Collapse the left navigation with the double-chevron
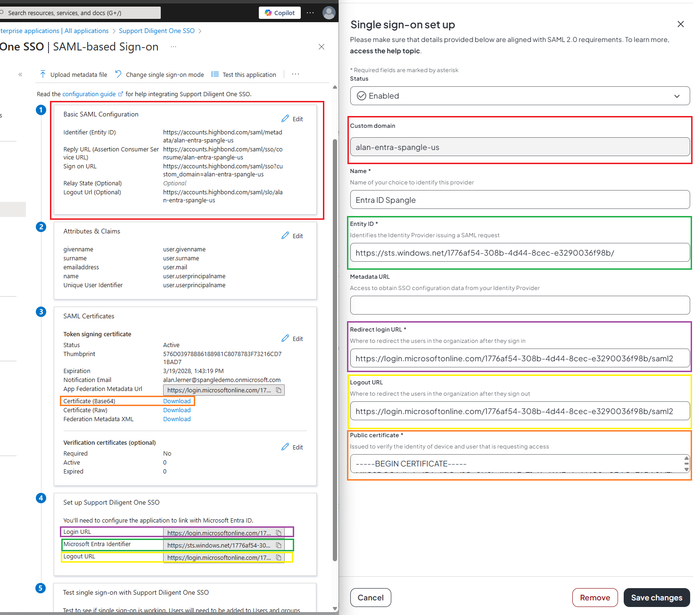 (x=20, y=75)
